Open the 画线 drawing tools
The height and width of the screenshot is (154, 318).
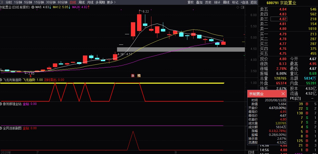pyautogui.click(x=226, y=2)
